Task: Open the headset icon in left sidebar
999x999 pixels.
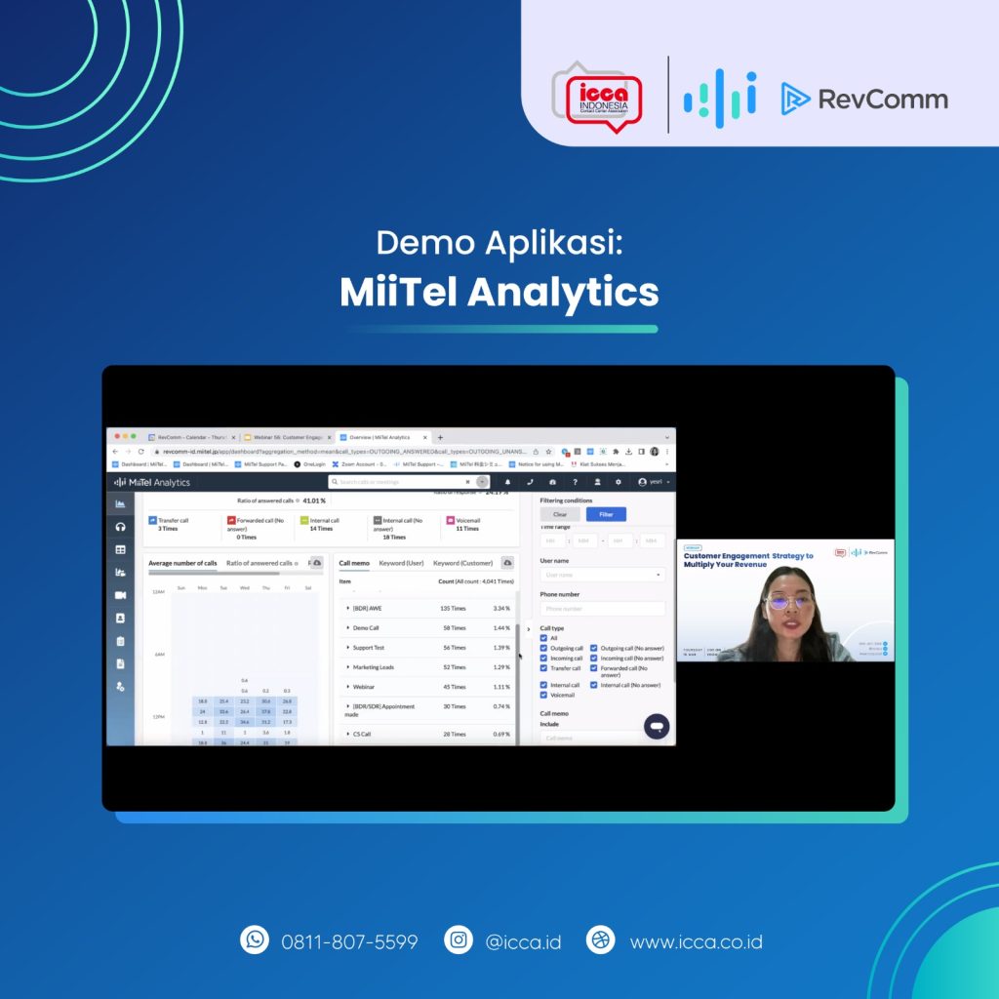Action: (120, 527)
